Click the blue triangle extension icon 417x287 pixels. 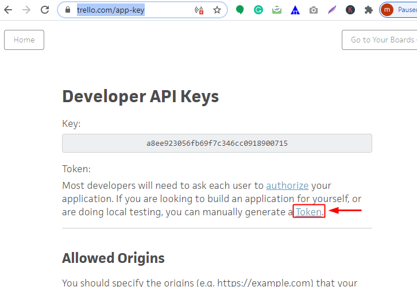click(295, 10)
